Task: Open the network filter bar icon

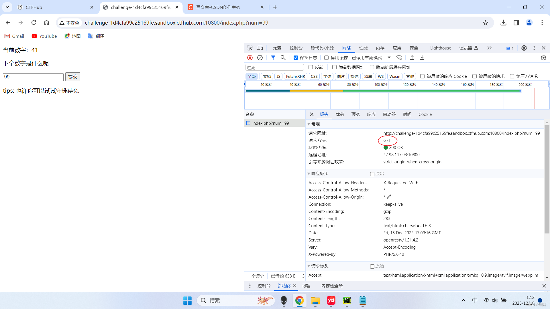Action: click(x=273, y=58)
